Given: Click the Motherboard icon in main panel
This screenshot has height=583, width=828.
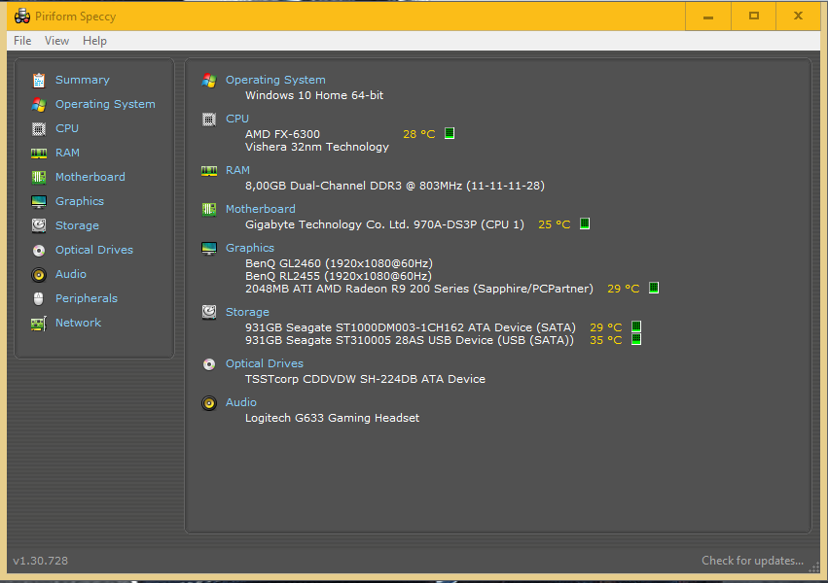Looking at the screenshot, I should [x=209, y=209].
